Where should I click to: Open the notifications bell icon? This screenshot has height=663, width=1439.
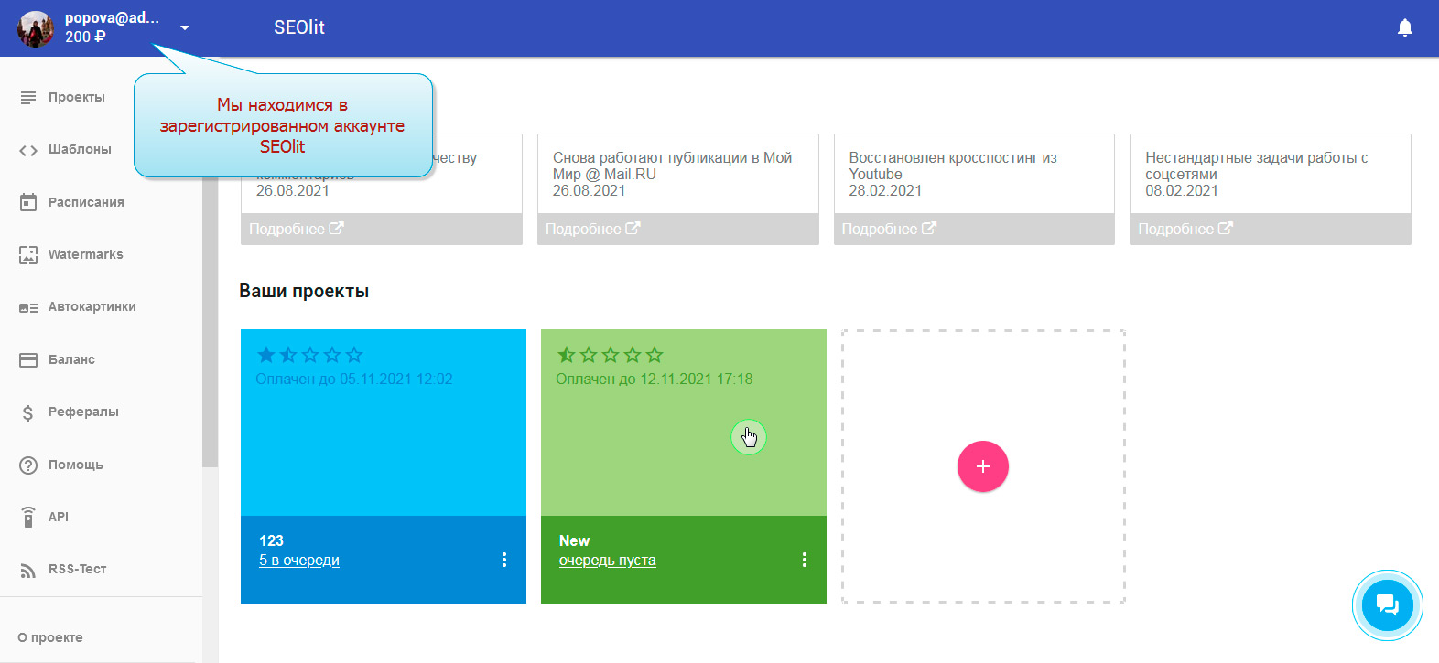pos(1404,27)
